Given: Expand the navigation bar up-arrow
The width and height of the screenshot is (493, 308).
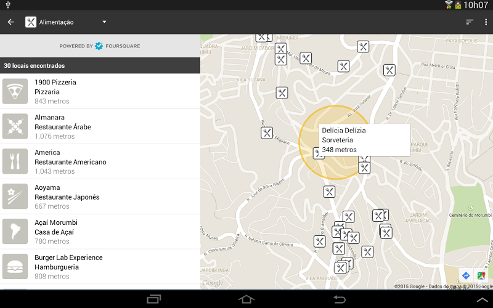Looking at the screenshot, I should pos(484,300).
